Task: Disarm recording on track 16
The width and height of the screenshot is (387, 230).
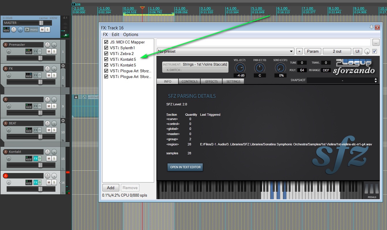Action: 5,176
